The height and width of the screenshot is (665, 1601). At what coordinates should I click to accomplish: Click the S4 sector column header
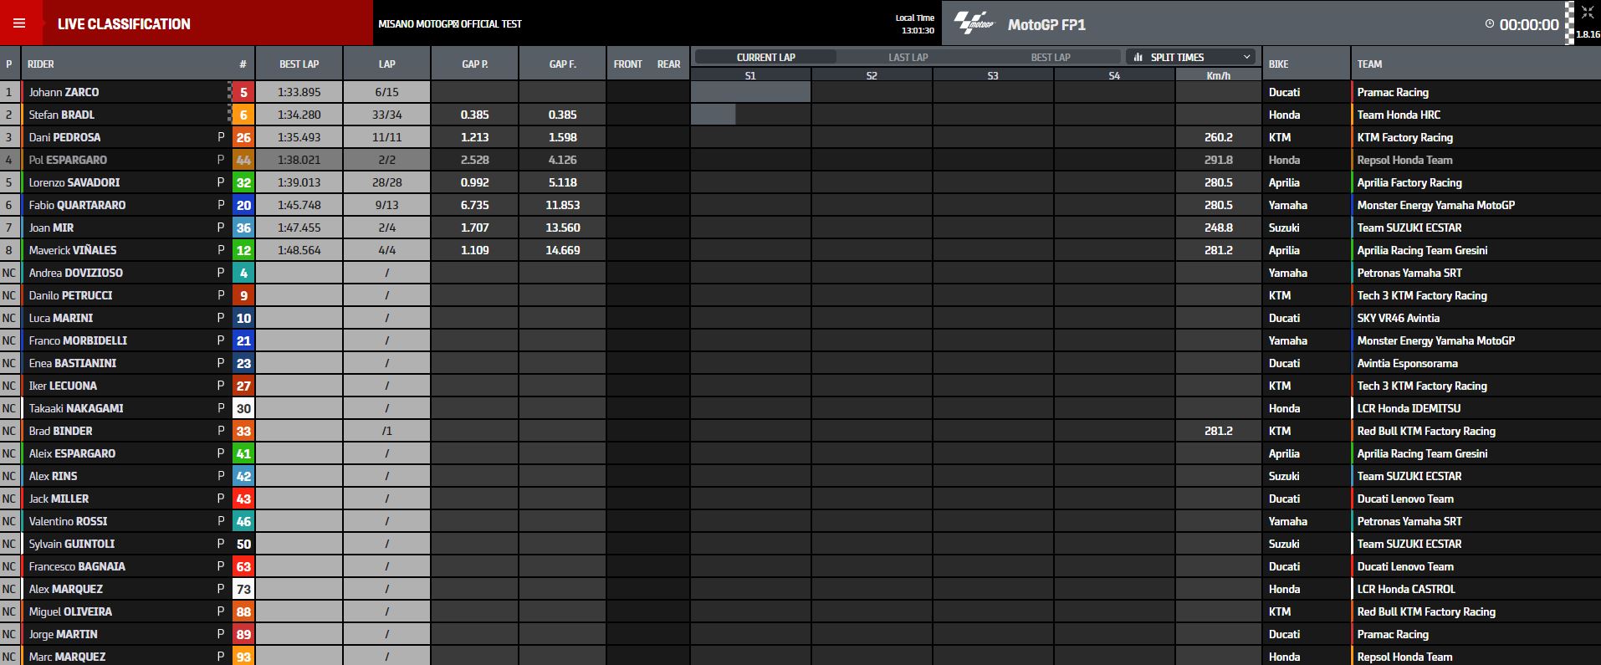tap(1114, 75)
